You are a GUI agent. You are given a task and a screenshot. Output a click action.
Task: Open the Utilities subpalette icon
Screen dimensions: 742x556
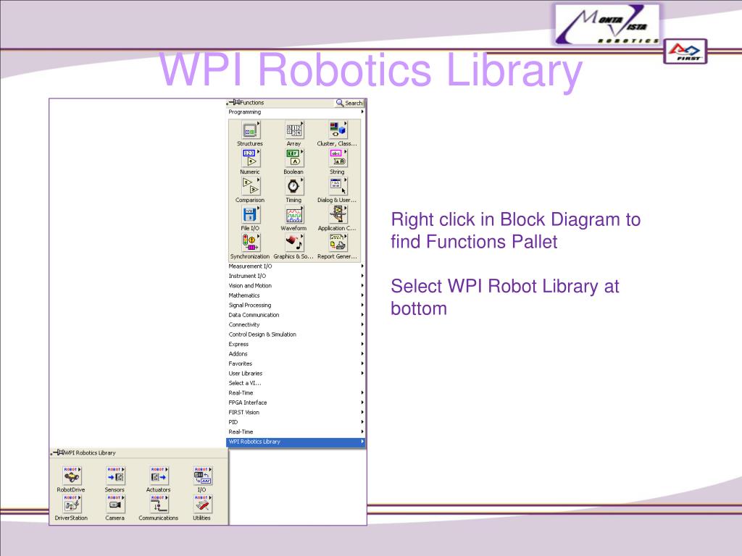202,505
